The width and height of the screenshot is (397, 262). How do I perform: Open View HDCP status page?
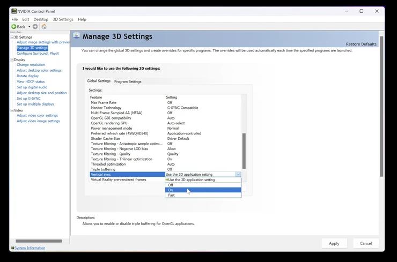point(31,81)
